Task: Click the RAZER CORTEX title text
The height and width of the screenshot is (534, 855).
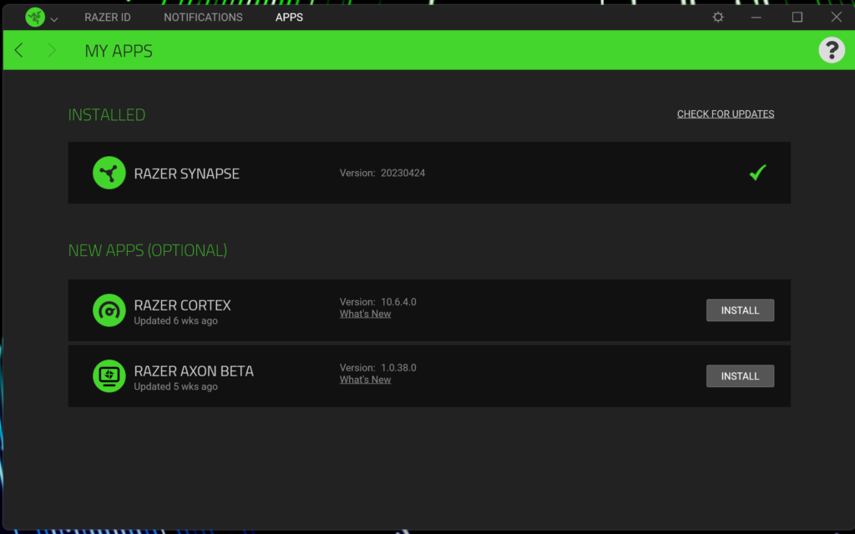Action: [x=182, y=305]
